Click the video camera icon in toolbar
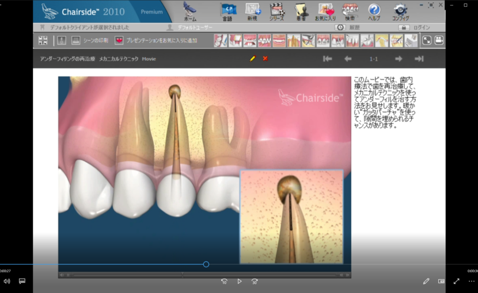The height and width of the screenshot is (293, 478). pyautogui.click(x=439, y=40)
